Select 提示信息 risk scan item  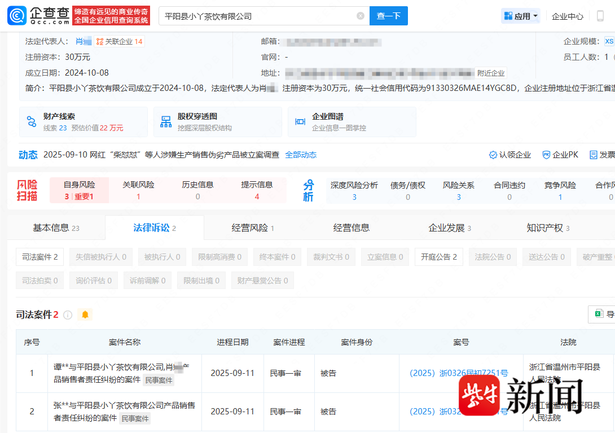[257, 190]
